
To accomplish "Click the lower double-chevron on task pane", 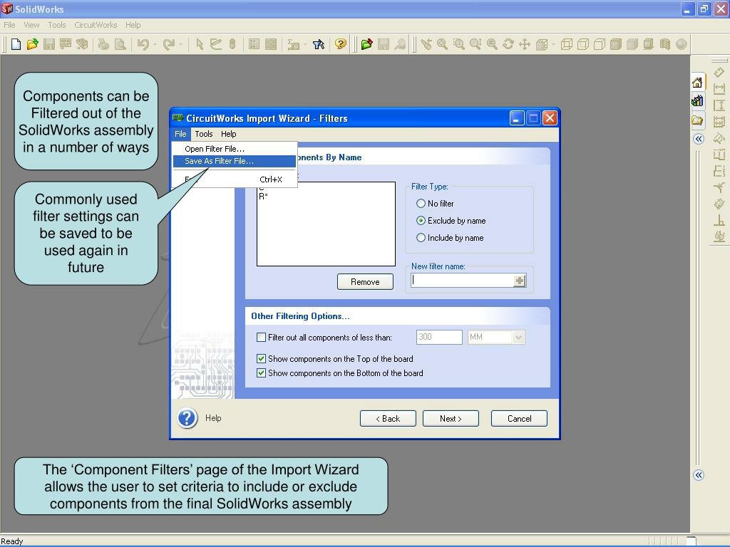I will pos(699,475).
